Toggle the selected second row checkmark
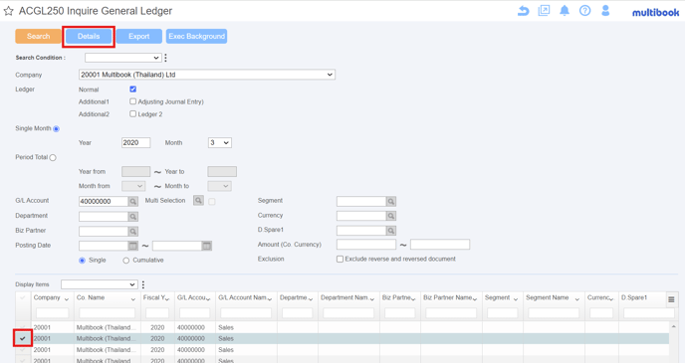Viewport: 685px width, 363px height. click(x=23, y=338)
